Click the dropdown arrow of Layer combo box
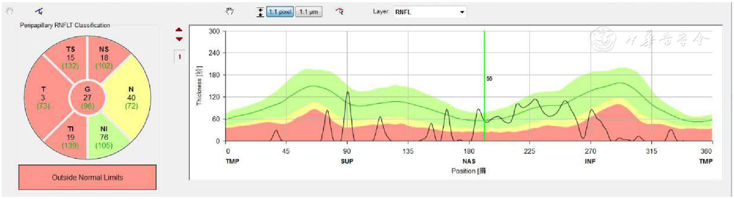The width and height of the screenshot is (734, 199). tap(462, 12)
